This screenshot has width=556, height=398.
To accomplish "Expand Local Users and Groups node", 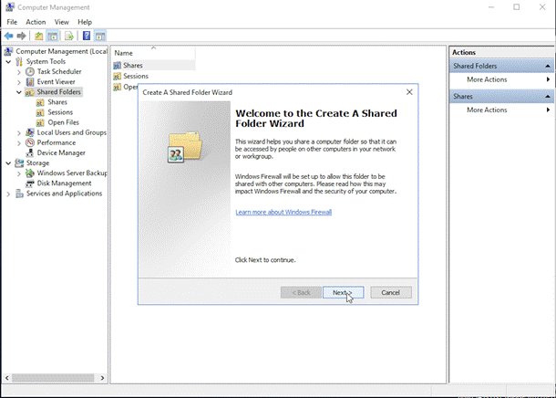I will [x=19, y=133].
